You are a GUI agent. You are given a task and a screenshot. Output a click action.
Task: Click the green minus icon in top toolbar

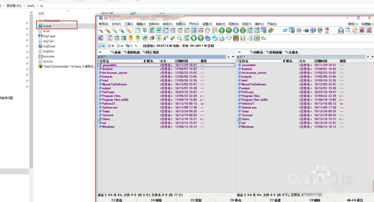pos(229,30)
